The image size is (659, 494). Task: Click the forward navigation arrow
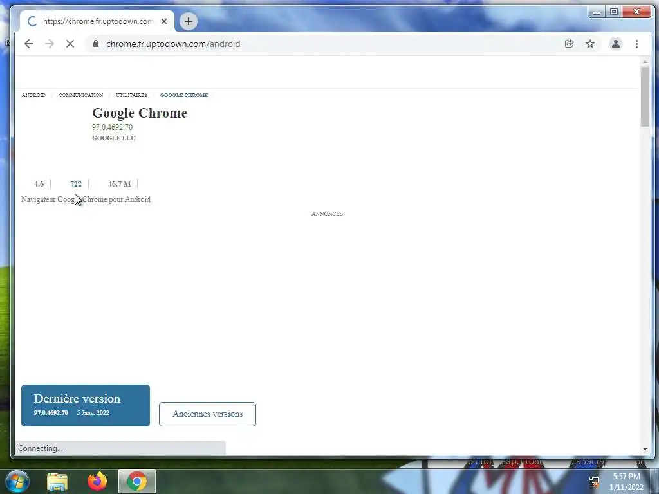pyautogui.click(x=49, y=44)
